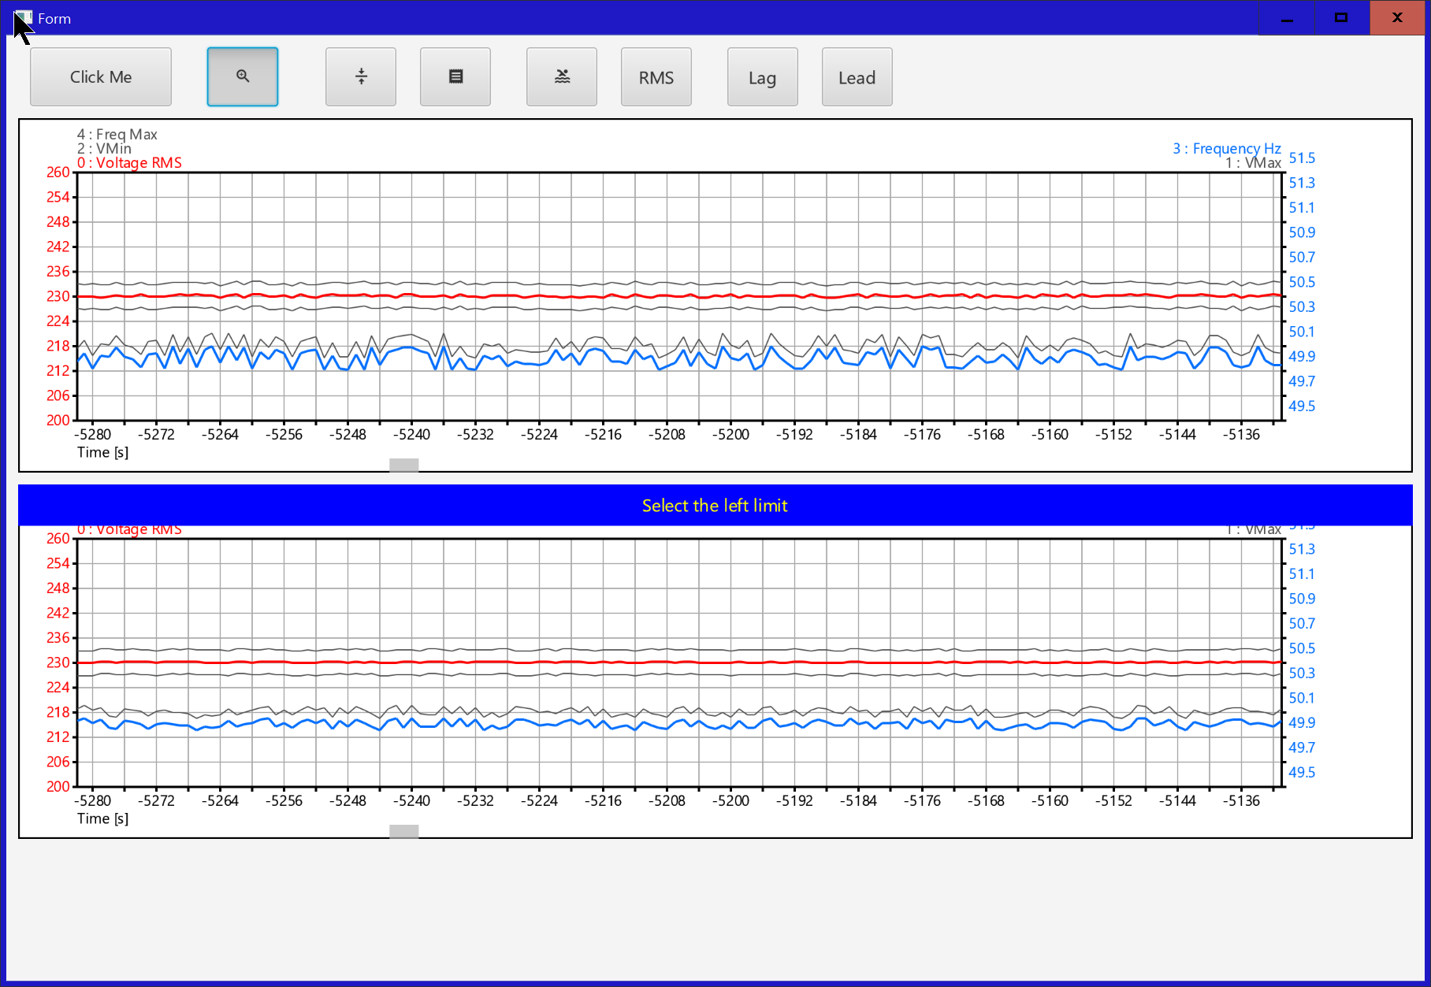This screenshot has height=987, width=1431.
Task: Click the Form application icon in title bar
Action: tap(24, 16)
